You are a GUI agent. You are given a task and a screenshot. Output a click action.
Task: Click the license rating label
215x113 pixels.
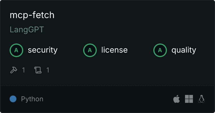115,50
